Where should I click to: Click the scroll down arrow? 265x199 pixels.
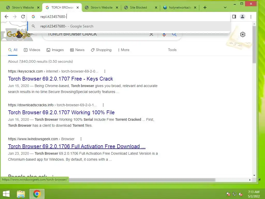(254, 175)
